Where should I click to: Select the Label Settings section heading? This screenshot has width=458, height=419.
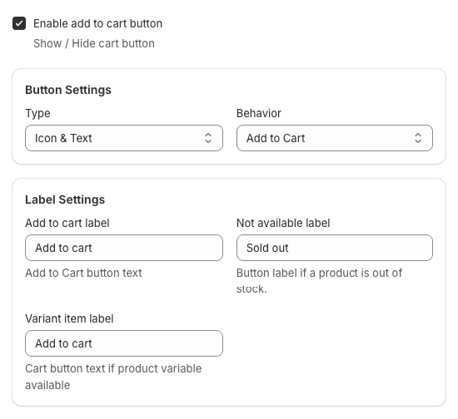click(65, 200)
